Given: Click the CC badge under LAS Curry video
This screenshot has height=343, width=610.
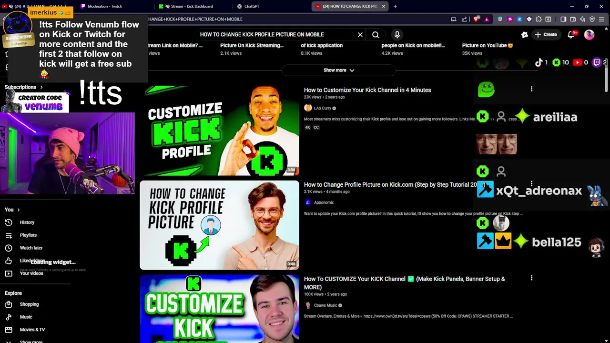Looking at the screenshot, I should coord(316,127).
